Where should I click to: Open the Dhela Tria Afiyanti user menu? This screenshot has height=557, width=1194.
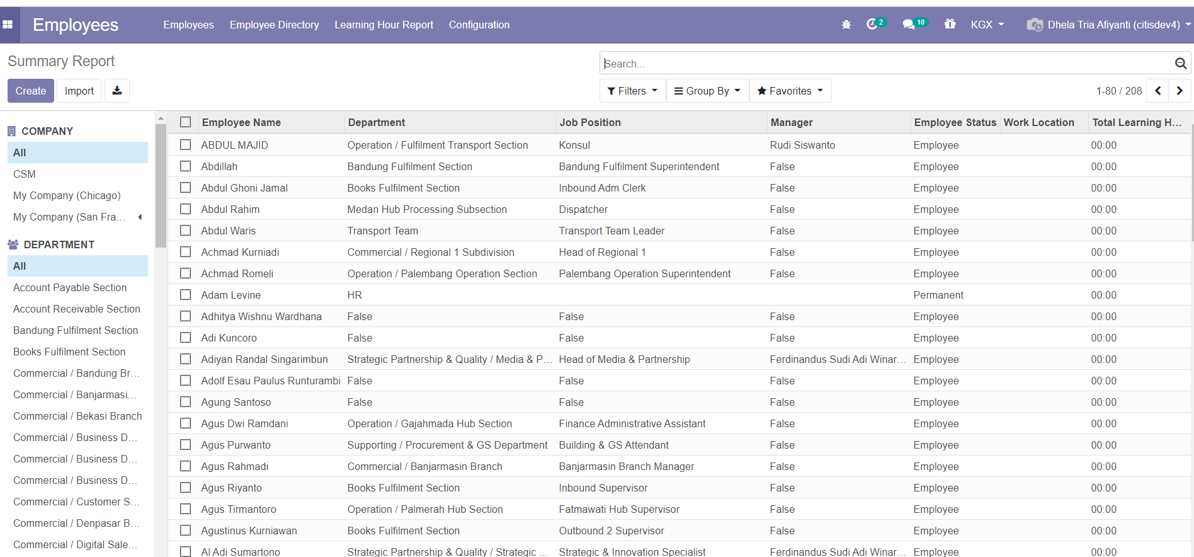(1108, 25)
